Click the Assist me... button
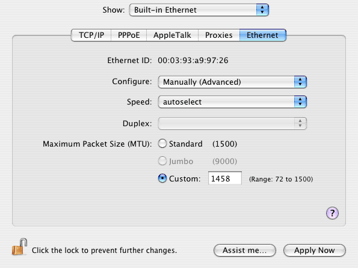The height and width of the screenshot is (268, 358). 244,250
